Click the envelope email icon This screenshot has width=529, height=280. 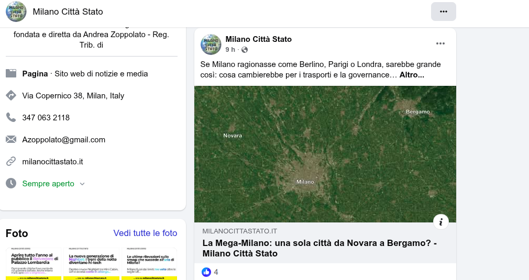click(11, 140)
